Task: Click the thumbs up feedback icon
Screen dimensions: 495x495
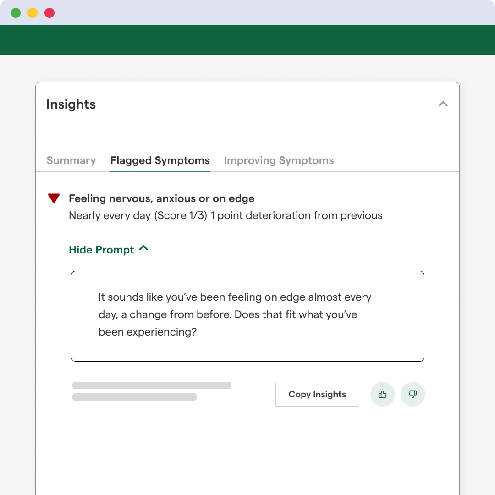Action: (x=383, y=394)
